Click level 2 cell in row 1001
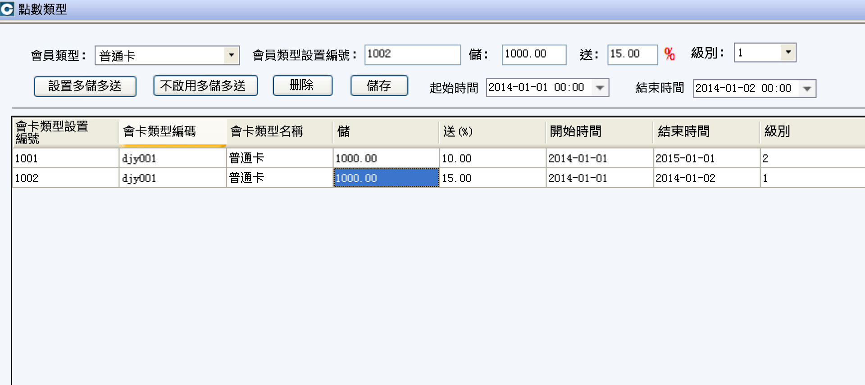The height and width of the screenshot is (385, 865). click(x=812, y=158)
